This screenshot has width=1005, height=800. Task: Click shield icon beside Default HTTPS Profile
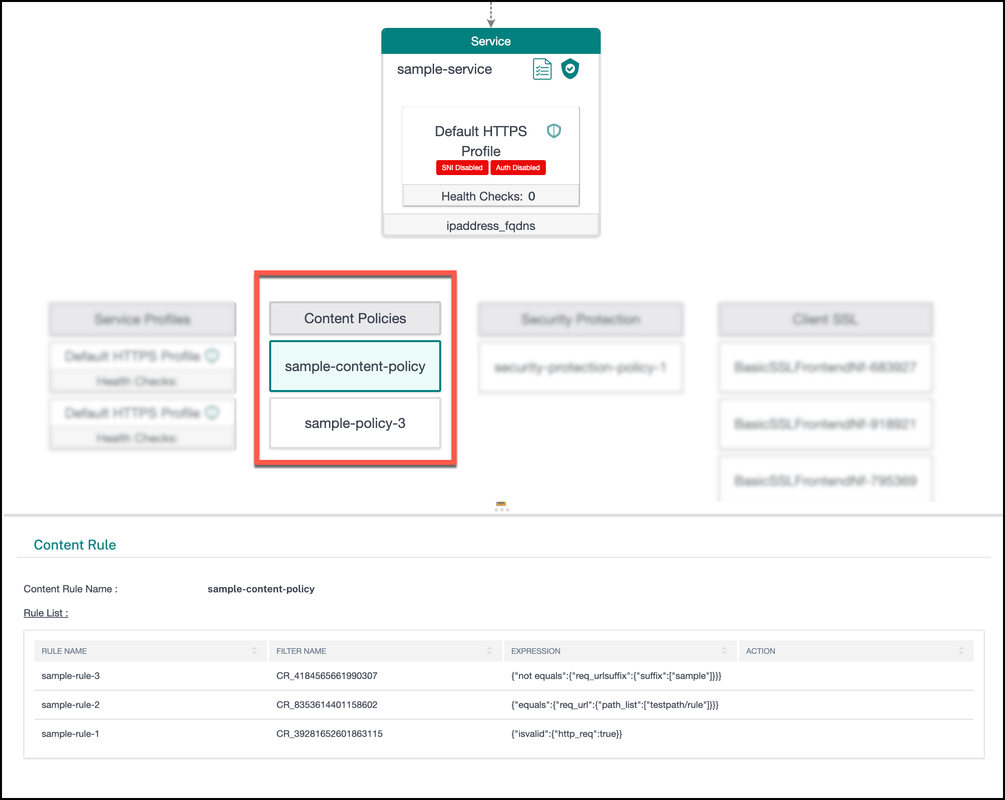[x=554, y=131]
